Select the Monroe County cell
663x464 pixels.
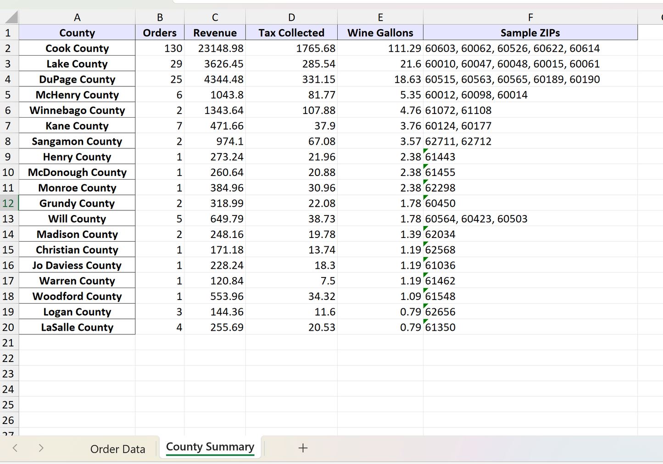77,188
